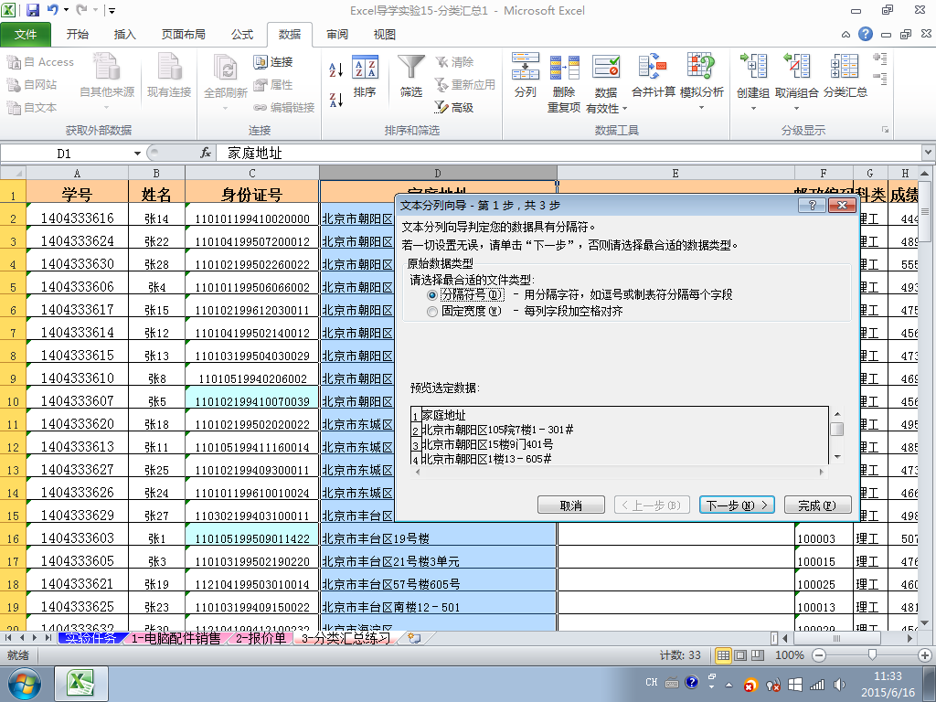936x702 pixels.
Task: Open Connections (连接) in ribbon
Action: click(273, 61)
